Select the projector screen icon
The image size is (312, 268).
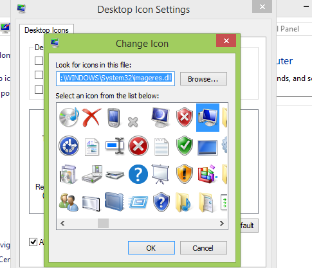pos(160,174)
